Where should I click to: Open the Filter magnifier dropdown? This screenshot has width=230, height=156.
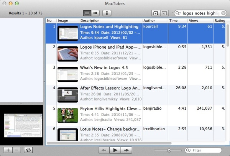[x=188, y=150]
